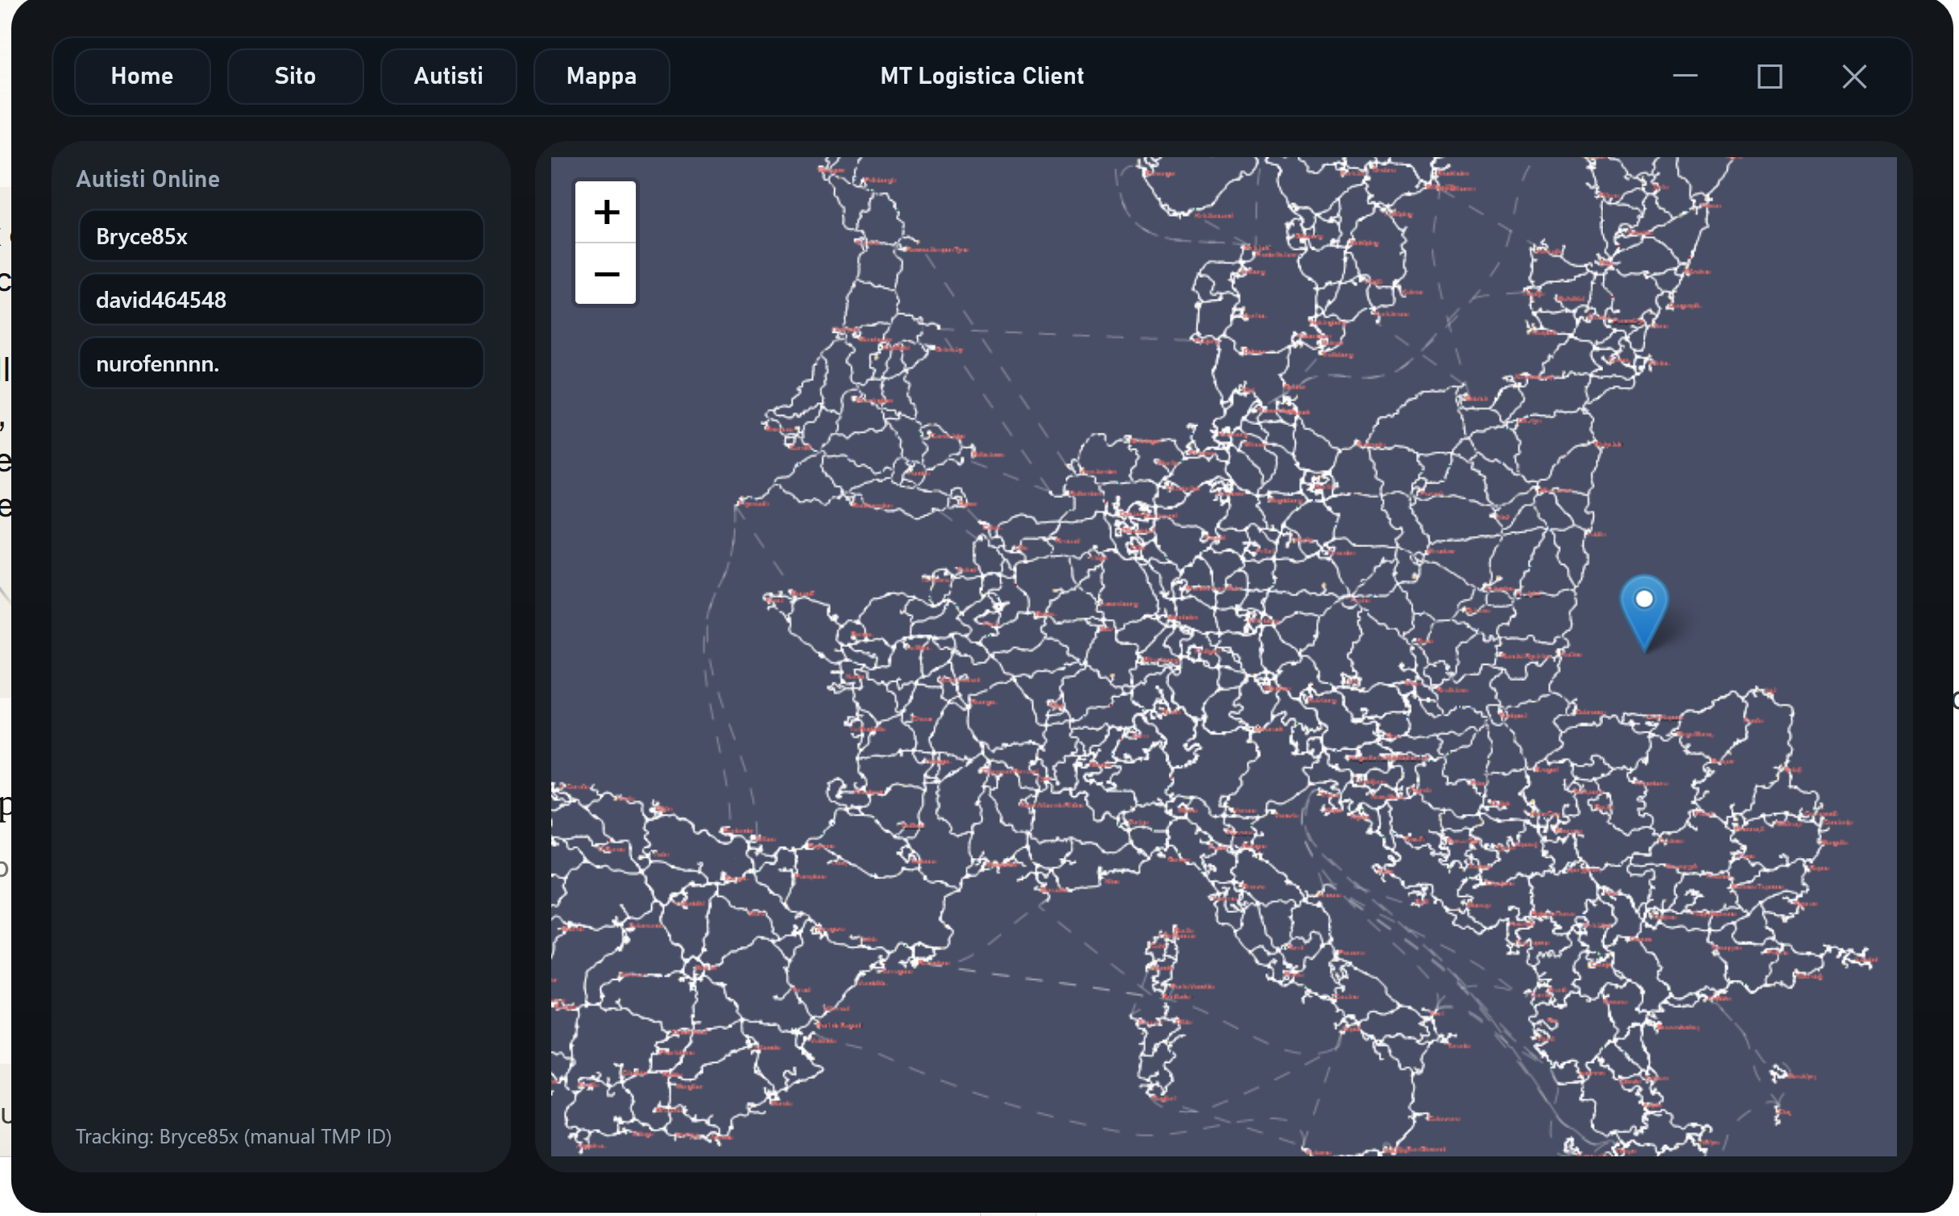Select driver Bryce85x from the online list

click(x=280, y=235)
